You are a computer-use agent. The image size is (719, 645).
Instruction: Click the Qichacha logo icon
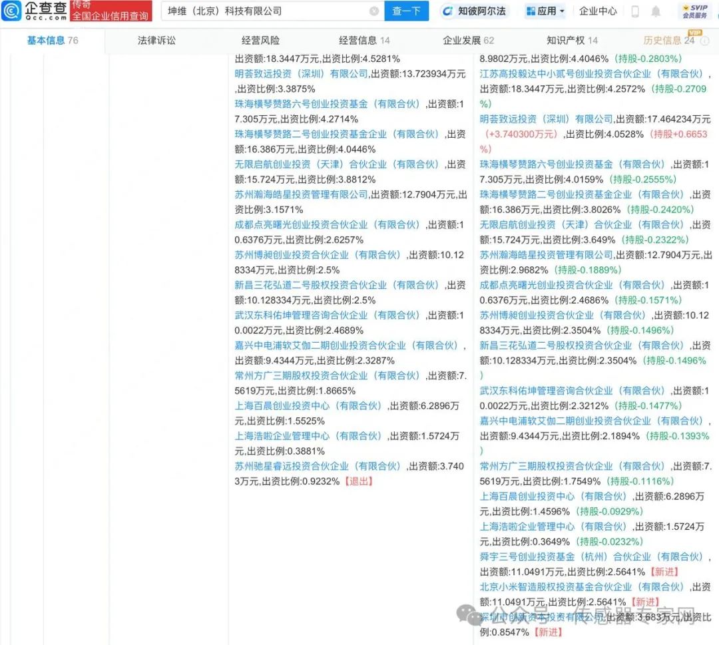point(11,11)
